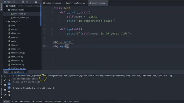Click the Project panel horizontal scrollbar
Screen dimensions: 184x103
15,69
